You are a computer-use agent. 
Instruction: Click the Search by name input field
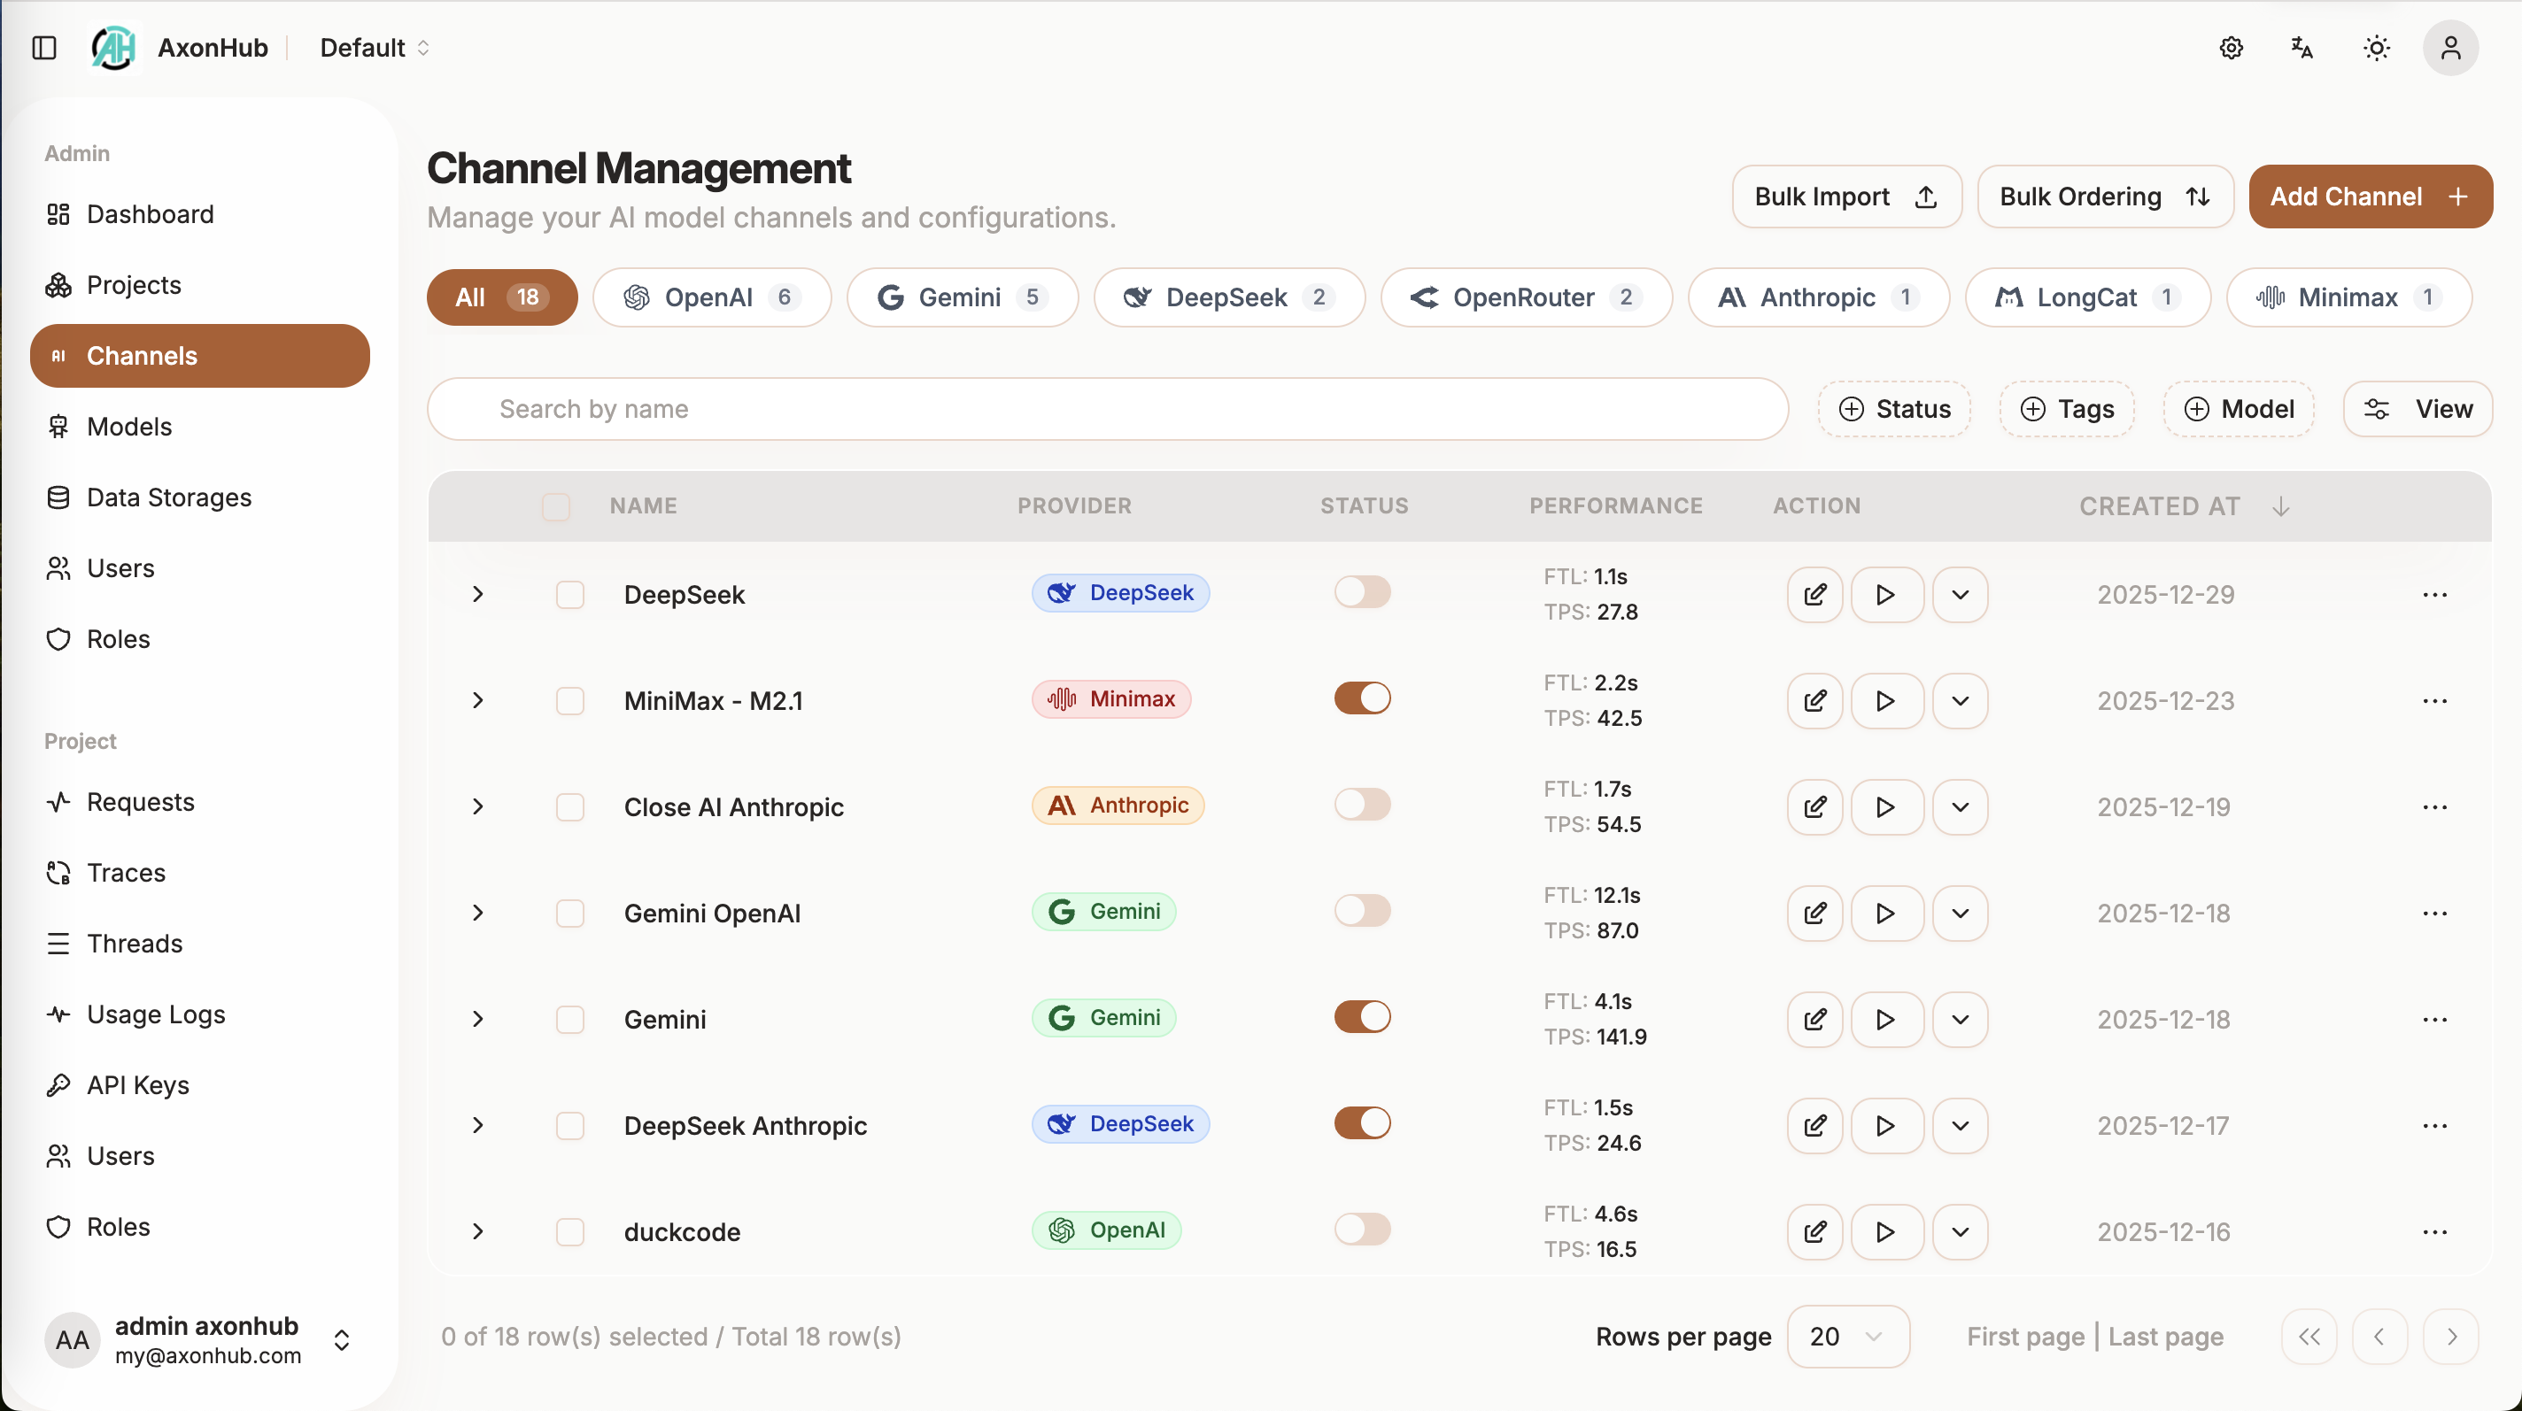(1106, 409)
